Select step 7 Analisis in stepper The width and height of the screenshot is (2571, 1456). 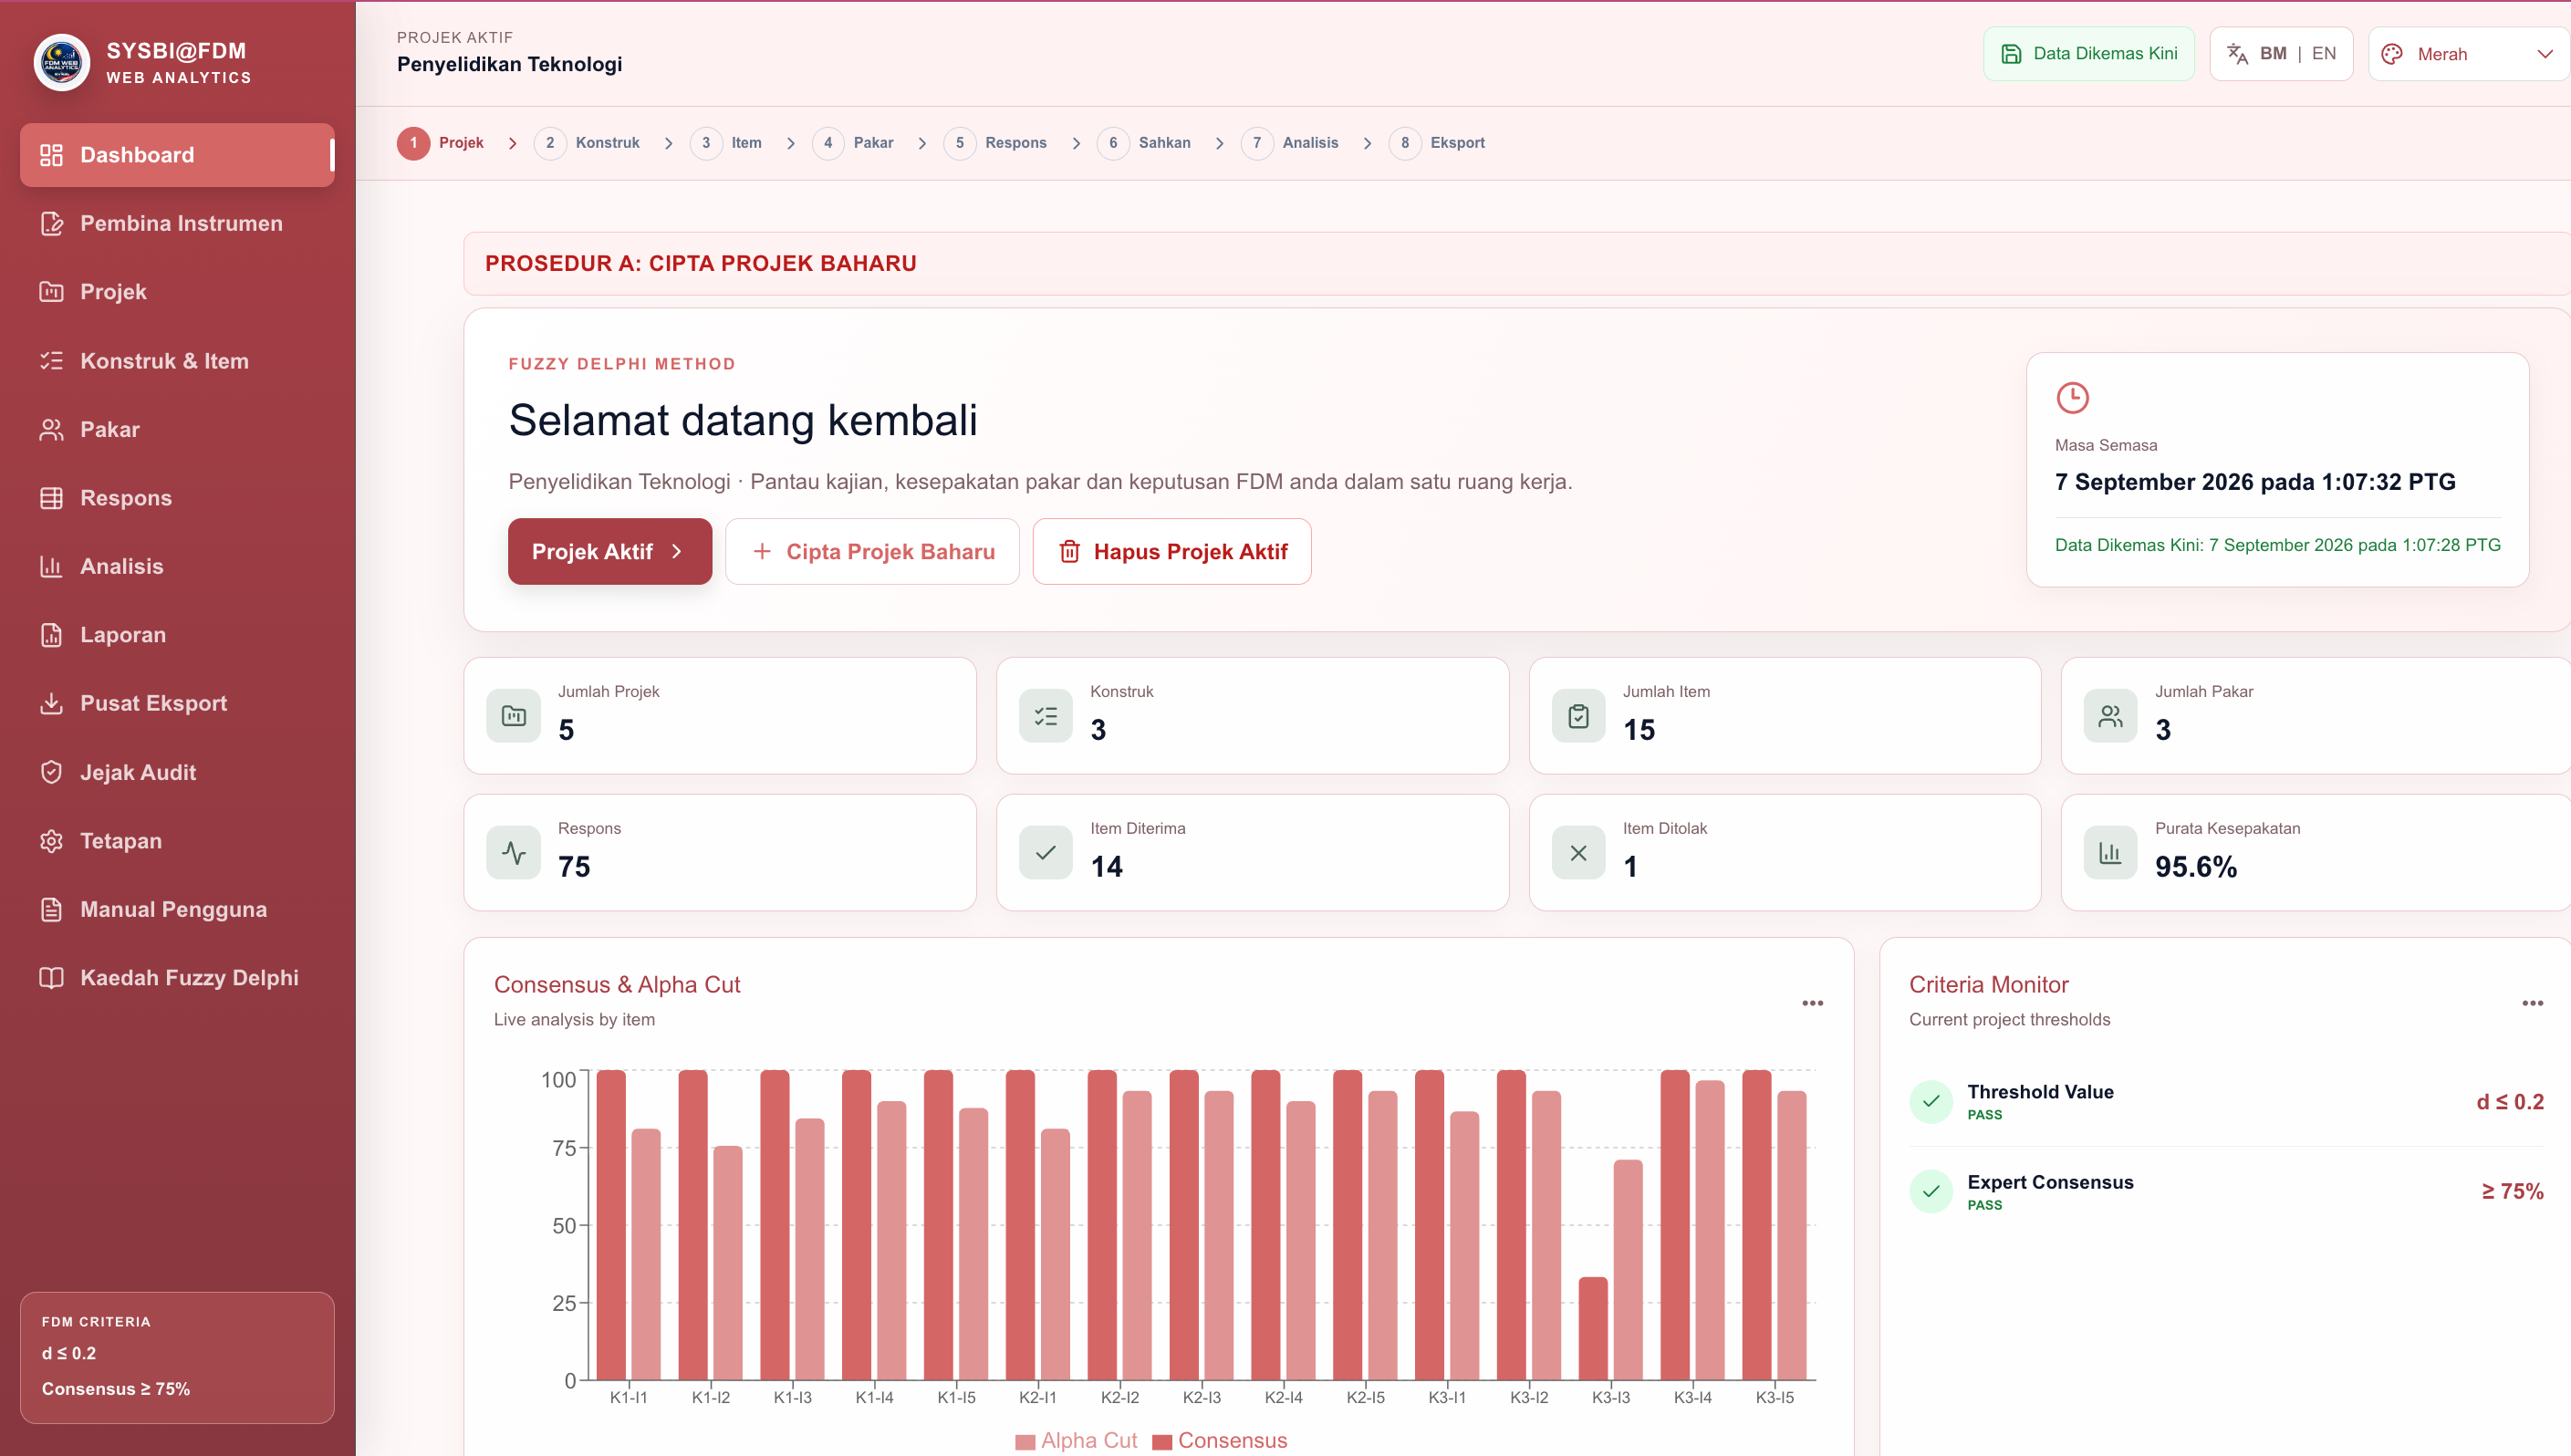click(x=1290, y=143)
